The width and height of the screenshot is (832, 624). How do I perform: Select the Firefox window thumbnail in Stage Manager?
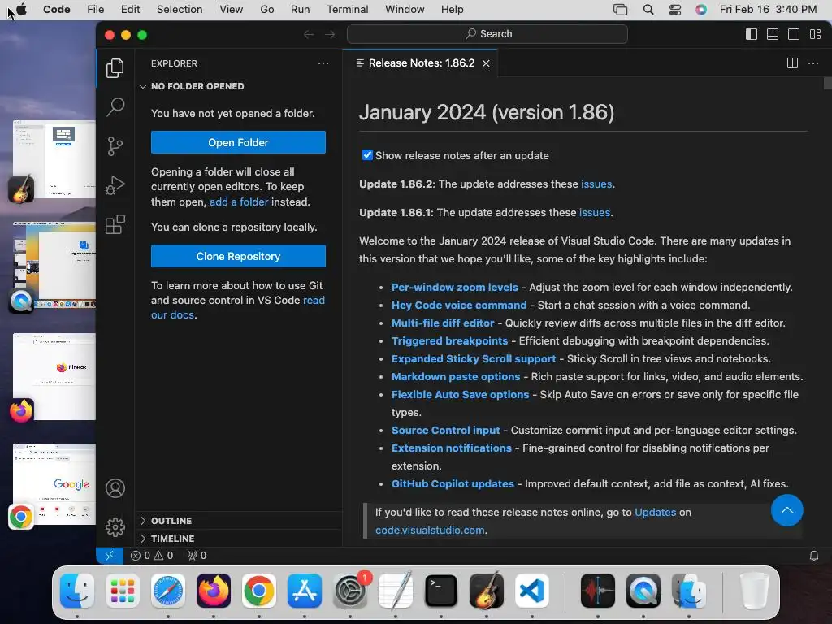(54, 376)
